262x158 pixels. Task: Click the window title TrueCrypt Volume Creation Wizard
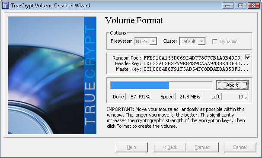[51, 6]
